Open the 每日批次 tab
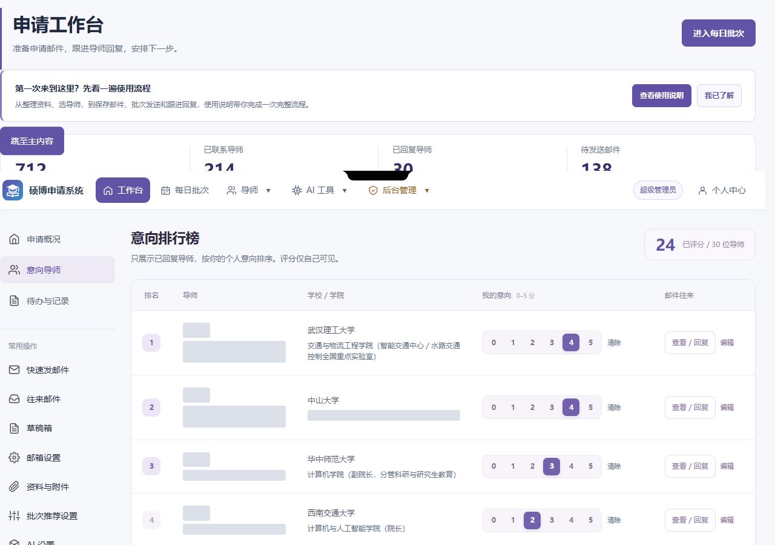 click(185, 190)
